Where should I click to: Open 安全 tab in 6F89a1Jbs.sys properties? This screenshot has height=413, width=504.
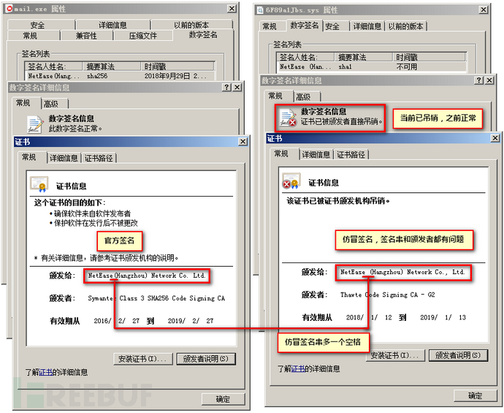coord(335,26)
